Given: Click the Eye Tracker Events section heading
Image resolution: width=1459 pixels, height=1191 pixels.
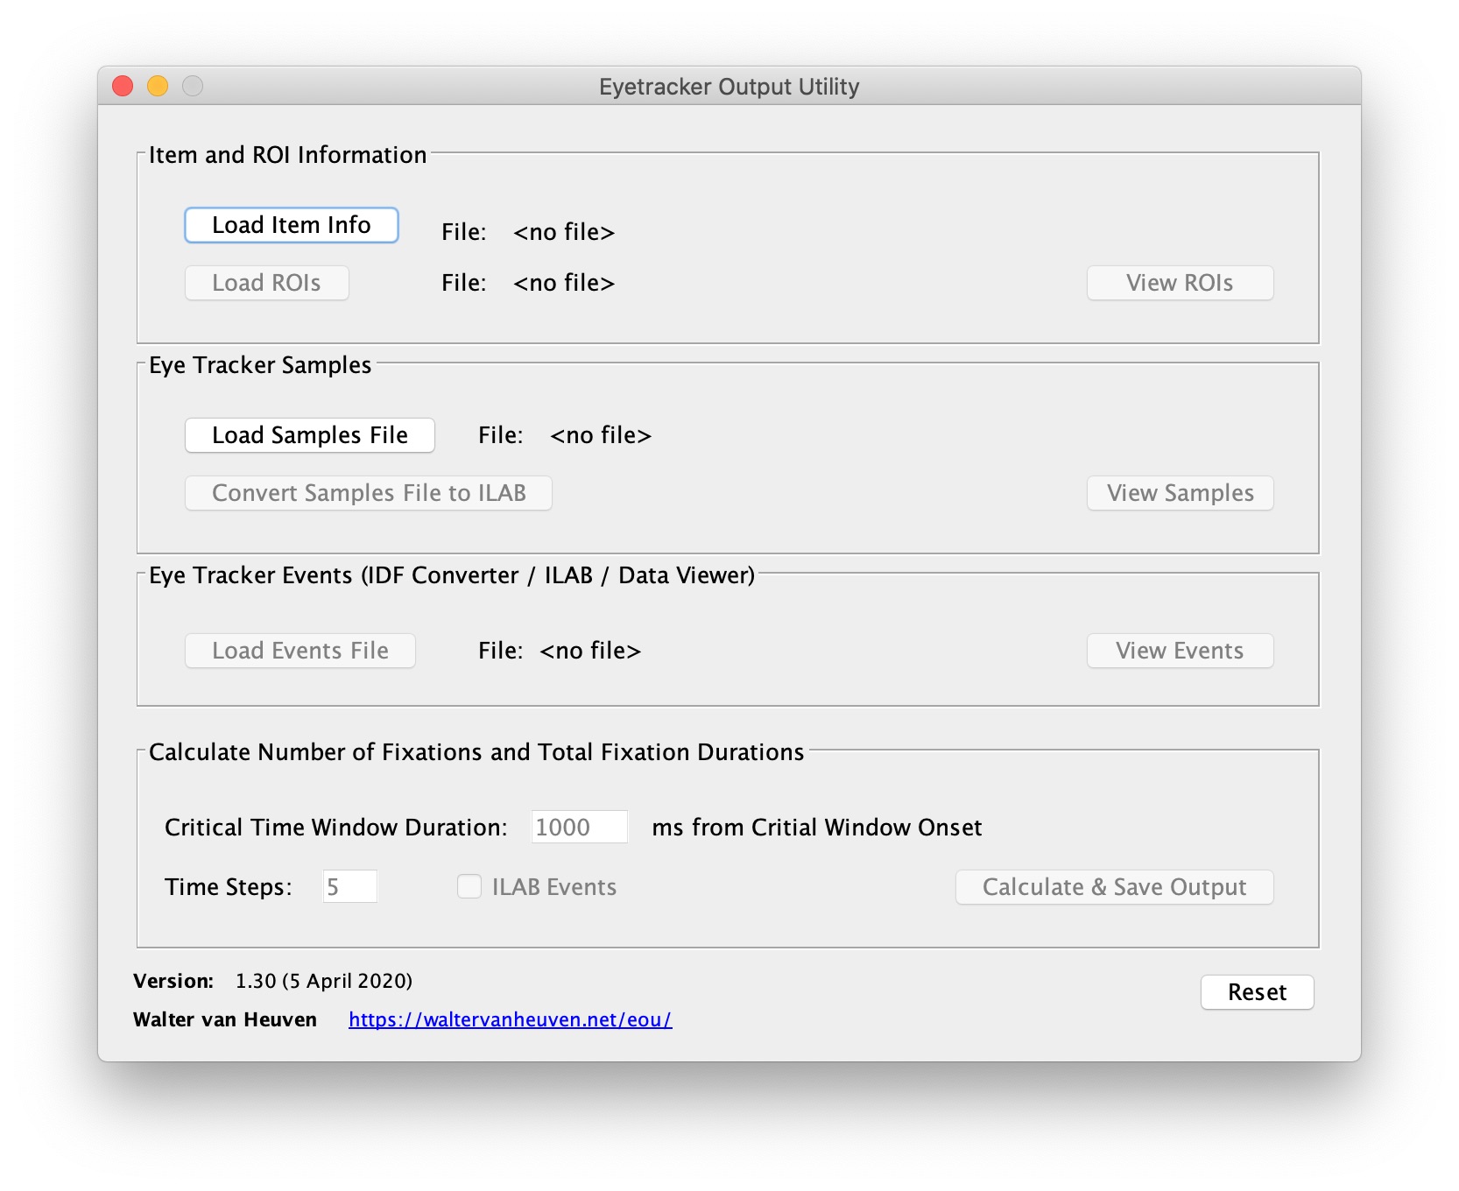Looking at the screenshot, I should pyautogui.click(x=452, y=575).
